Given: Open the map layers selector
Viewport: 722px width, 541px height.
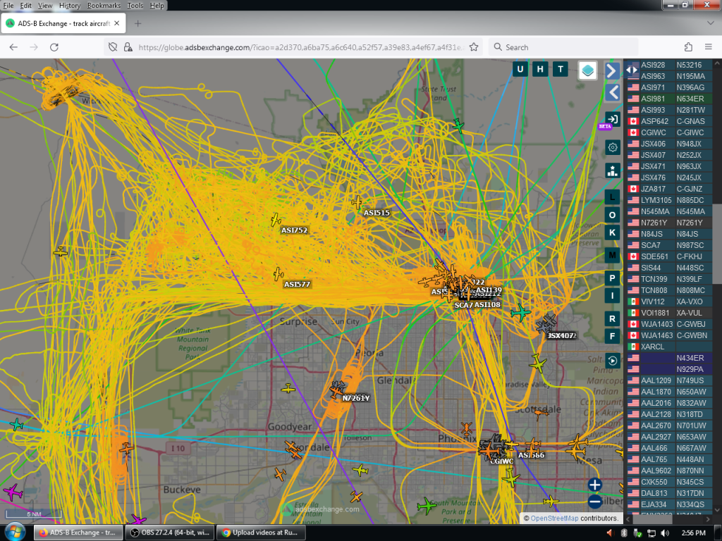Looking at the screenshot, I should pos(587,70).
